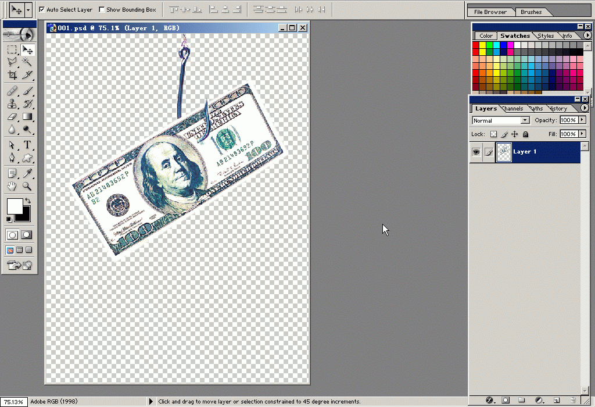Image resolution: width=595 pixels, height=407 pixels.
Task: Toggle lock all
Action: point(525,134)
